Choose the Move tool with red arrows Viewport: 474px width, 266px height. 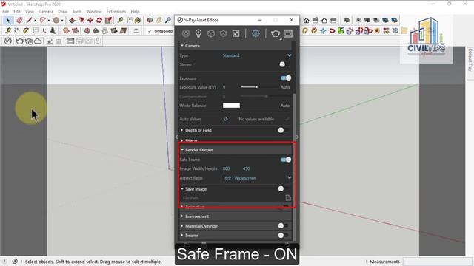[x=90, y=20]
